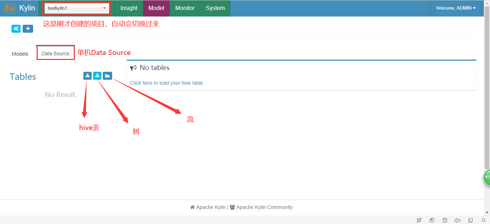490x224 pixels.
Task: Click the 'No Result.' text
Action: coord(61,94)
